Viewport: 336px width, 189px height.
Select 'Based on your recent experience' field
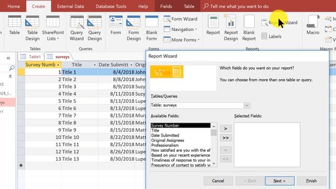[181, 155]
